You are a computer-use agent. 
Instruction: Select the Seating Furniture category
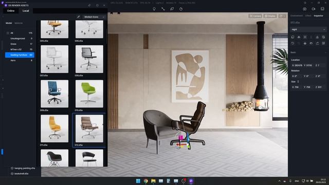20,55
